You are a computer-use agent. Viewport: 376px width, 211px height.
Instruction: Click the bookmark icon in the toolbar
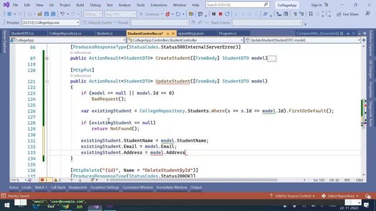pos(311,14)
